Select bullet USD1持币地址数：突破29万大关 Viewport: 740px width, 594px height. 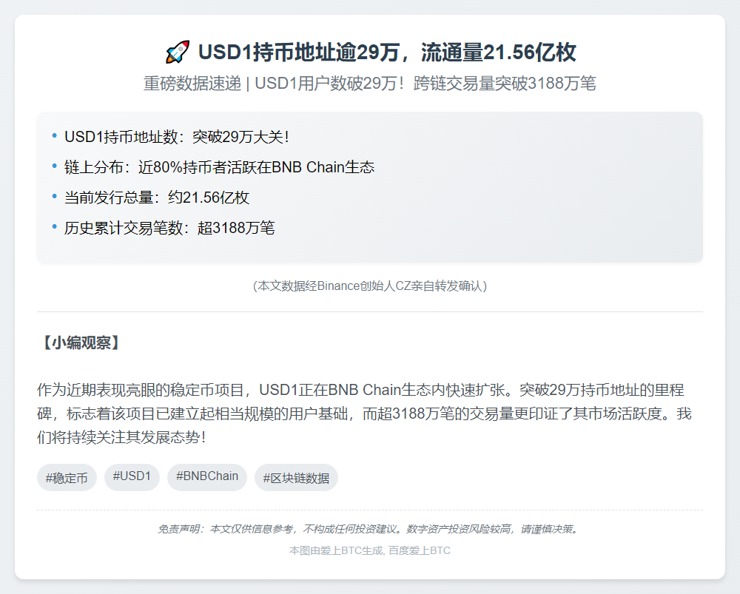coord(177,137)
